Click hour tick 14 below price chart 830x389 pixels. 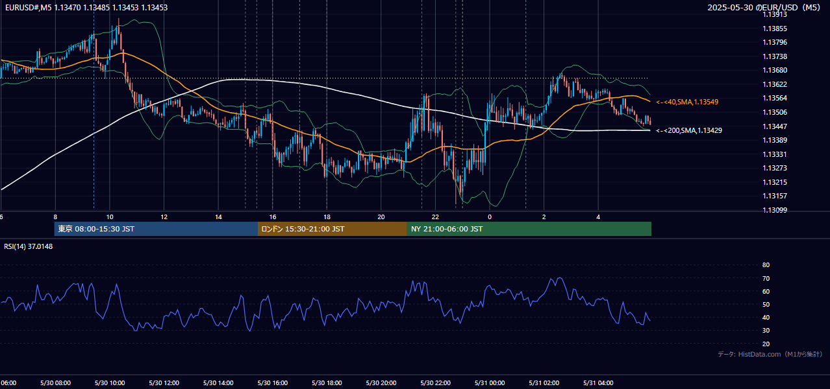[218, 217]
